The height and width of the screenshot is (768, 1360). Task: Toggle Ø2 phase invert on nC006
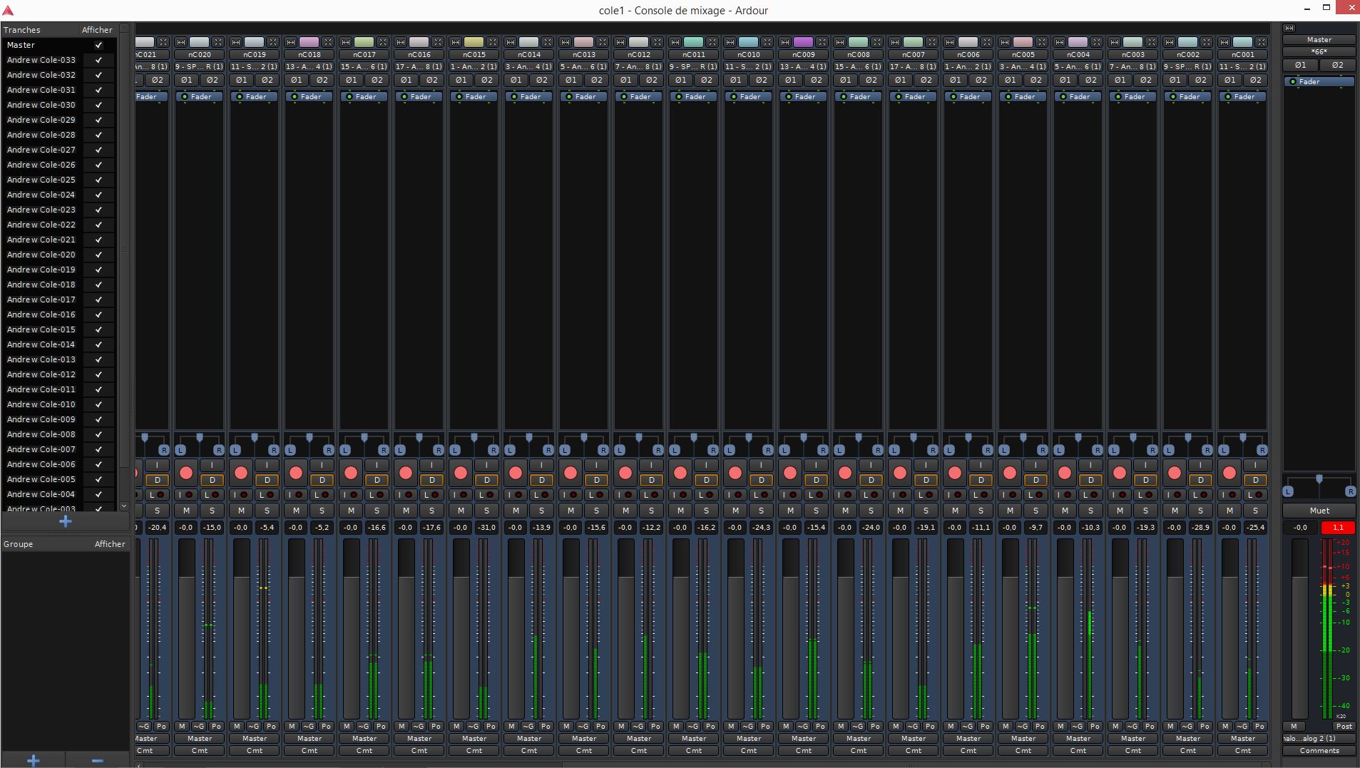tap(981, 80)
